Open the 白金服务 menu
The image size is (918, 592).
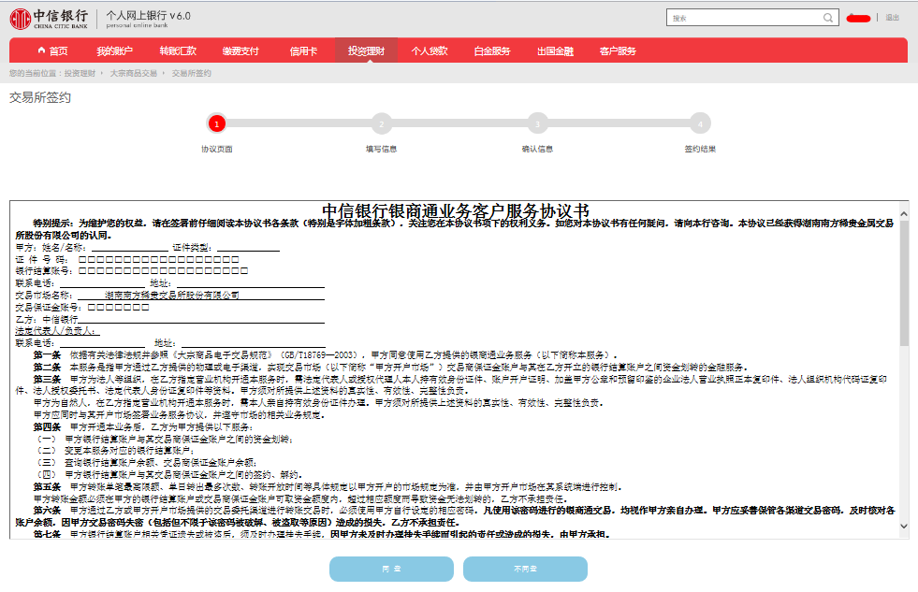point(492,51)
